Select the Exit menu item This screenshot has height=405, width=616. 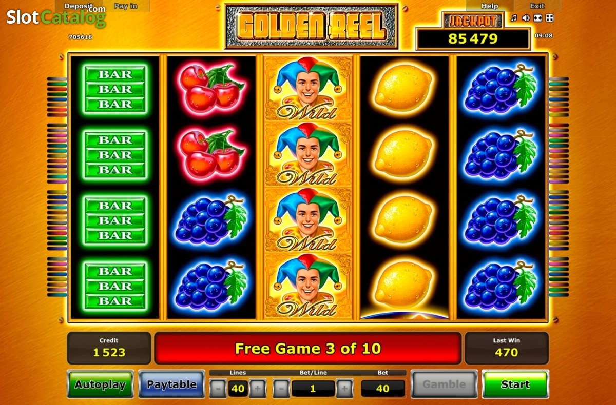click(537, 6)
